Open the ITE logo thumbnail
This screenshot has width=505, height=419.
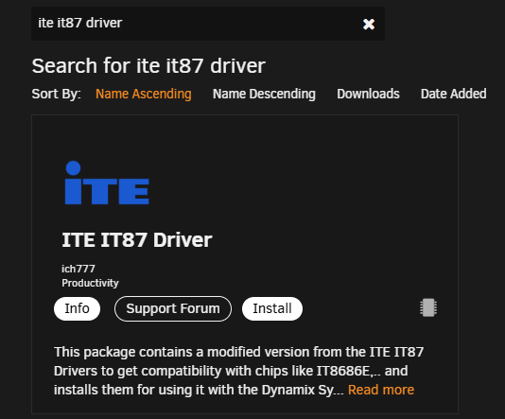tap(107, 183)
